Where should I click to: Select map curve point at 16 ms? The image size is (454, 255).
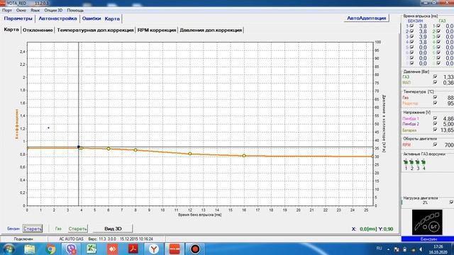[x=244, y=156]
